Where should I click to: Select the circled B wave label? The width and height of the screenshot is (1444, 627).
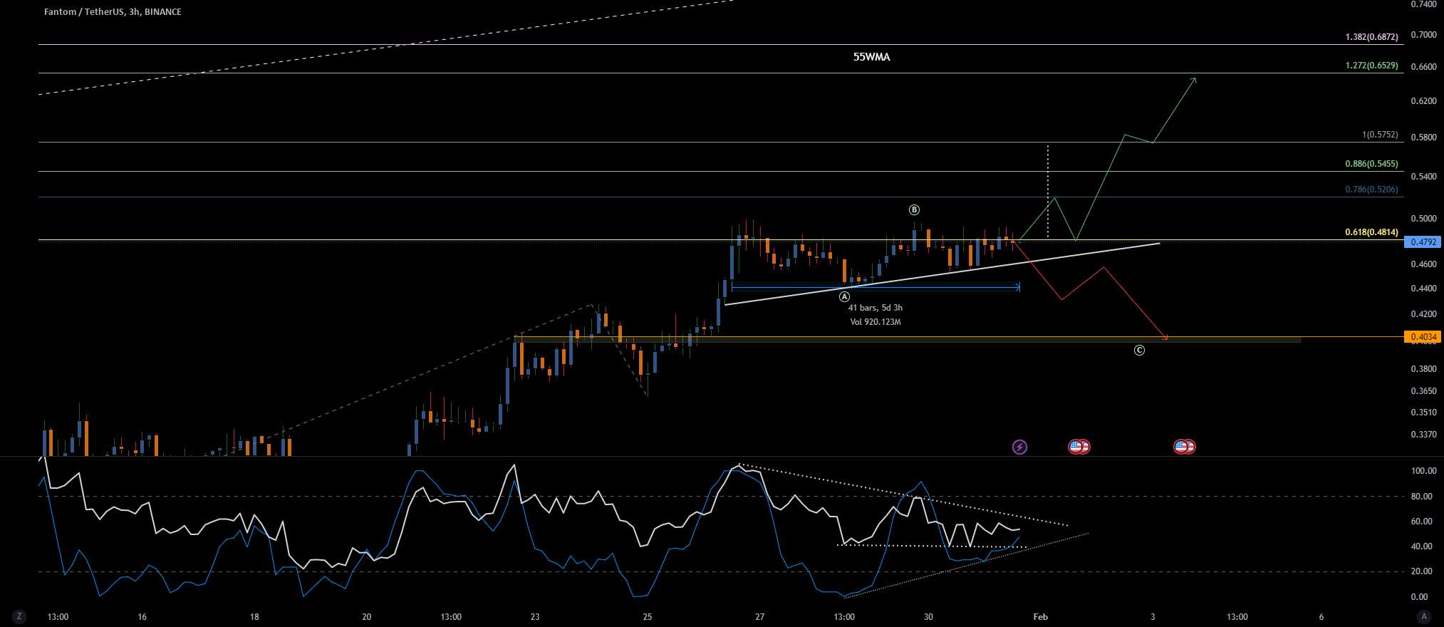pos(914,209)
